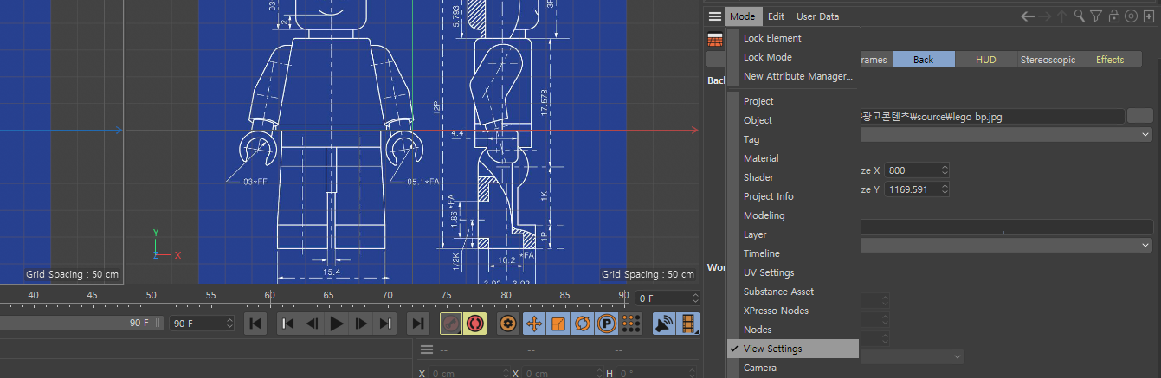
Task: Click the filmstrip play mode icon
Action: [688, 324]
